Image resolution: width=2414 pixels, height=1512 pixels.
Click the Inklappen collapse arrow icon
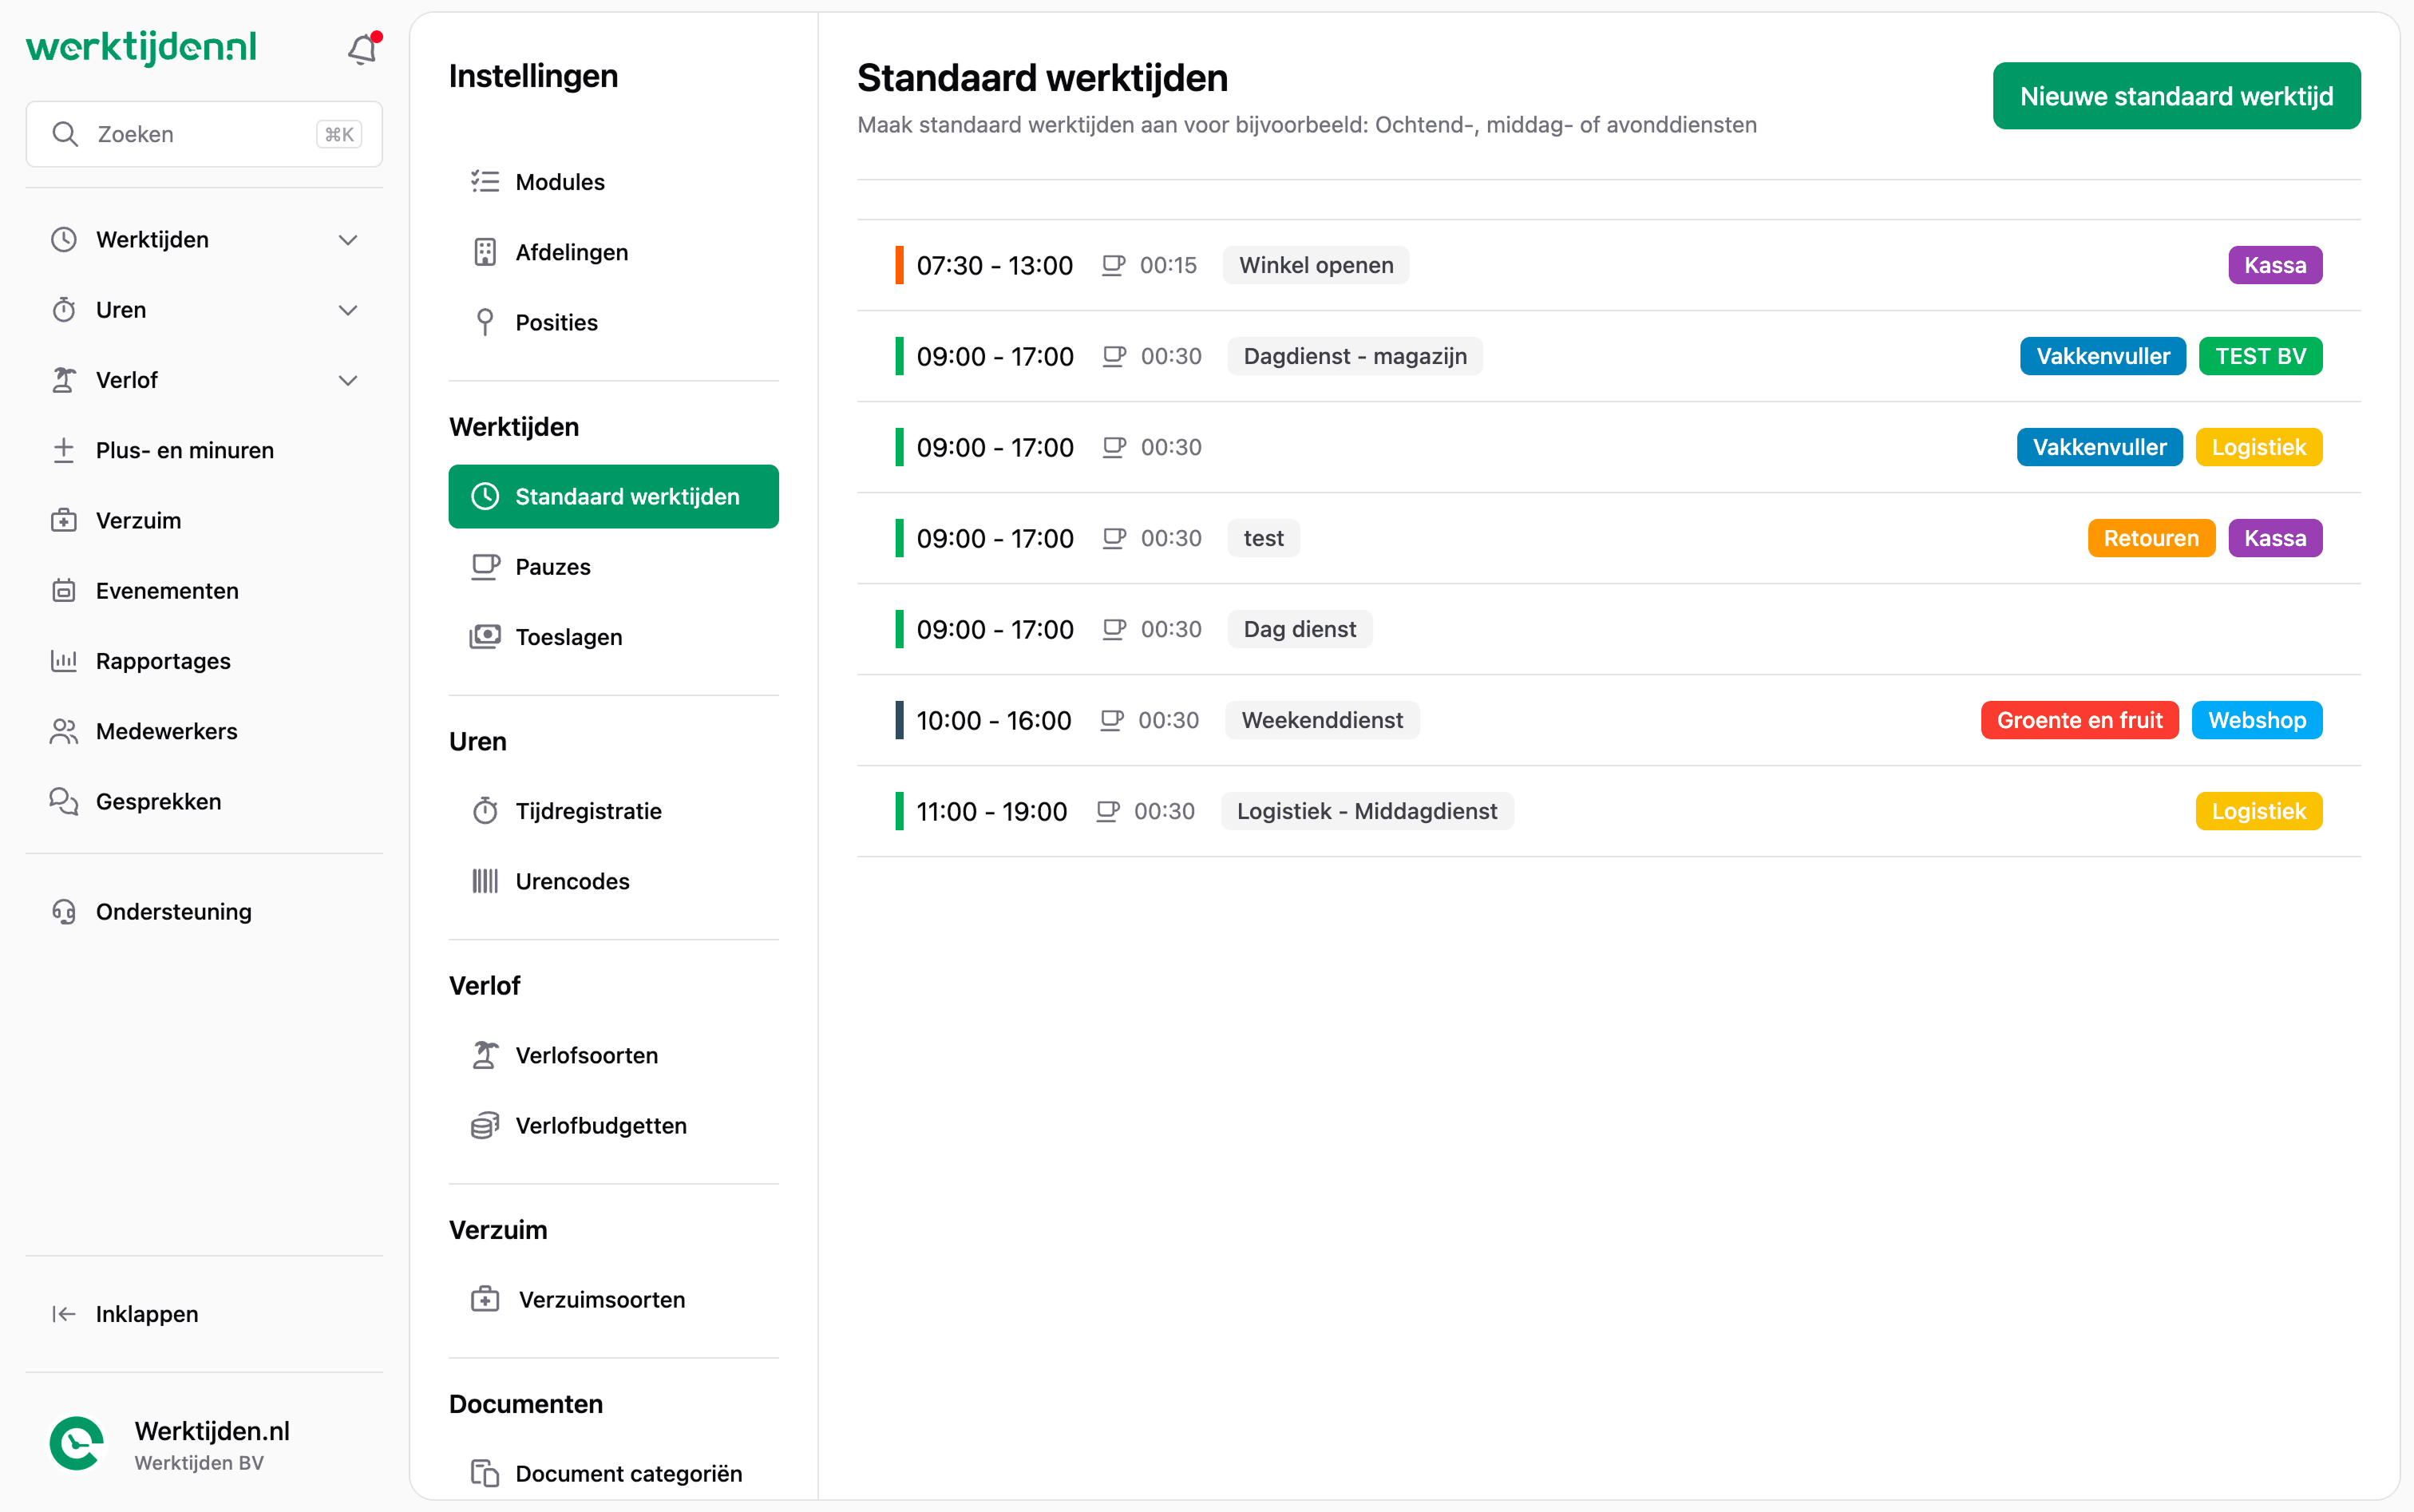point(64,1314)
